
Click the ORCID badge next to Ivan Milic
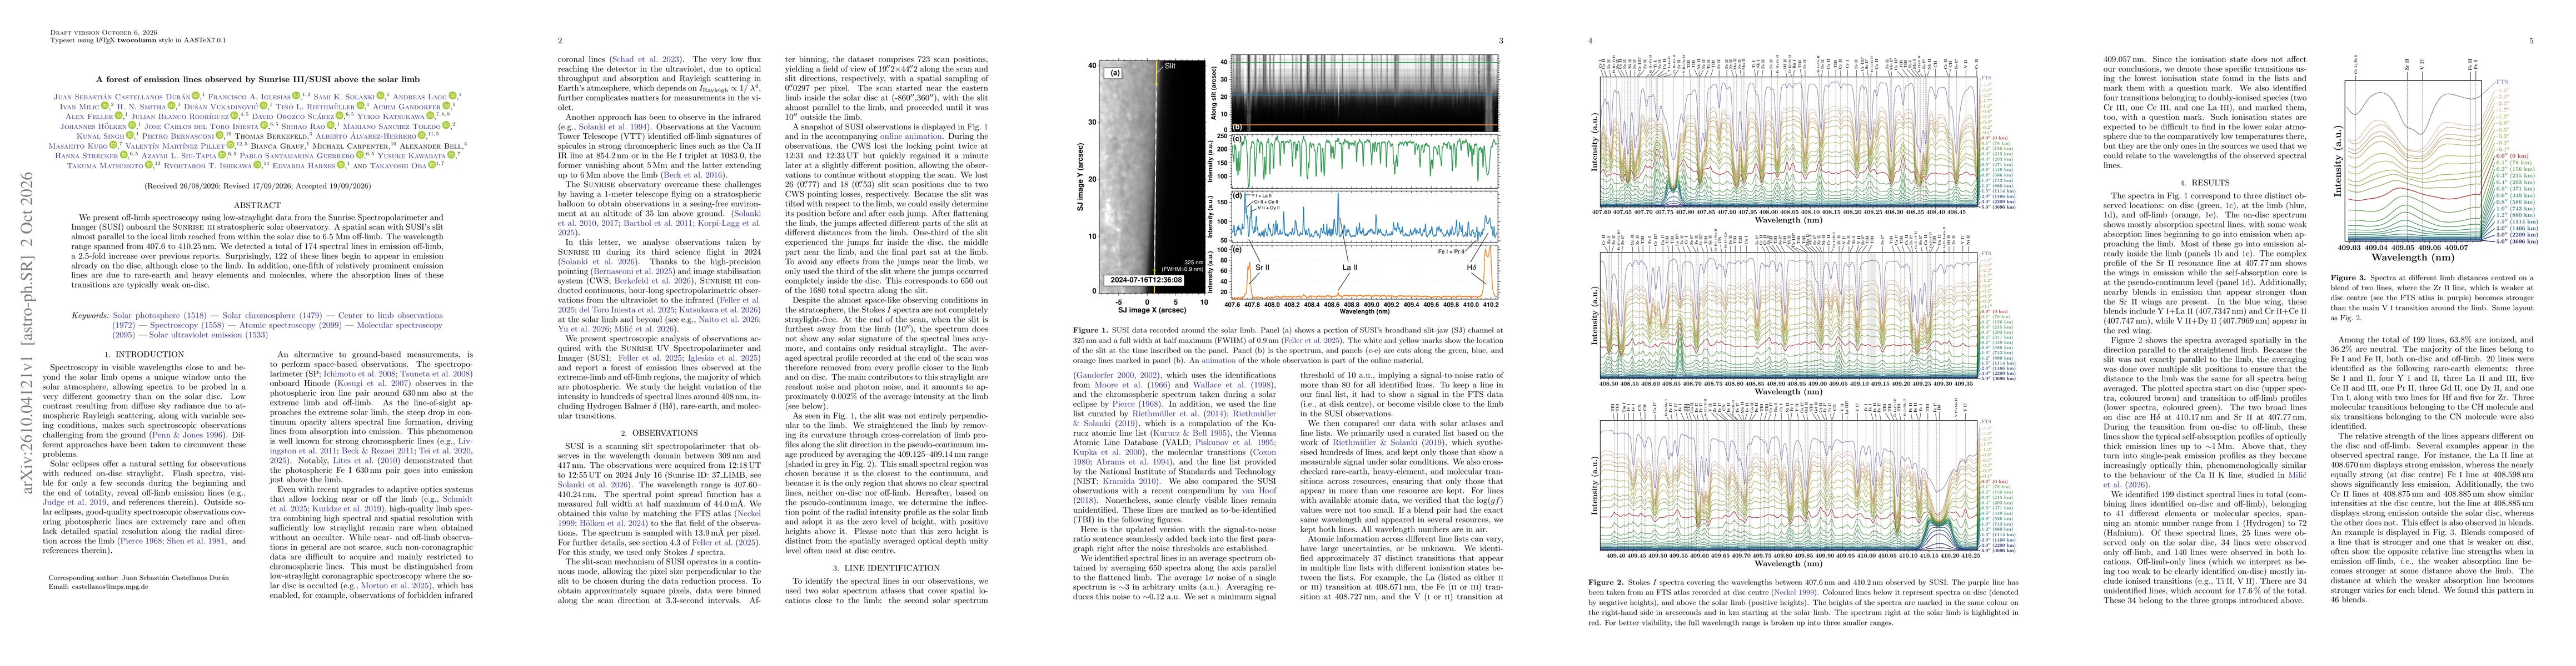point(105,106)
